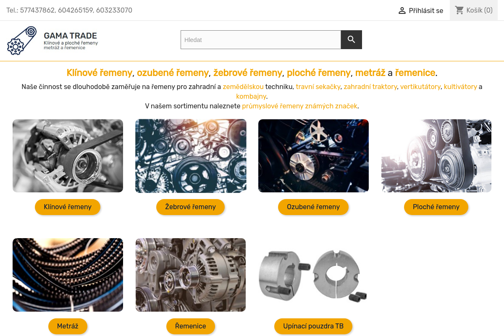Follow the zahradní traktory link
The image size is (504, 336).
pos(370,87)
